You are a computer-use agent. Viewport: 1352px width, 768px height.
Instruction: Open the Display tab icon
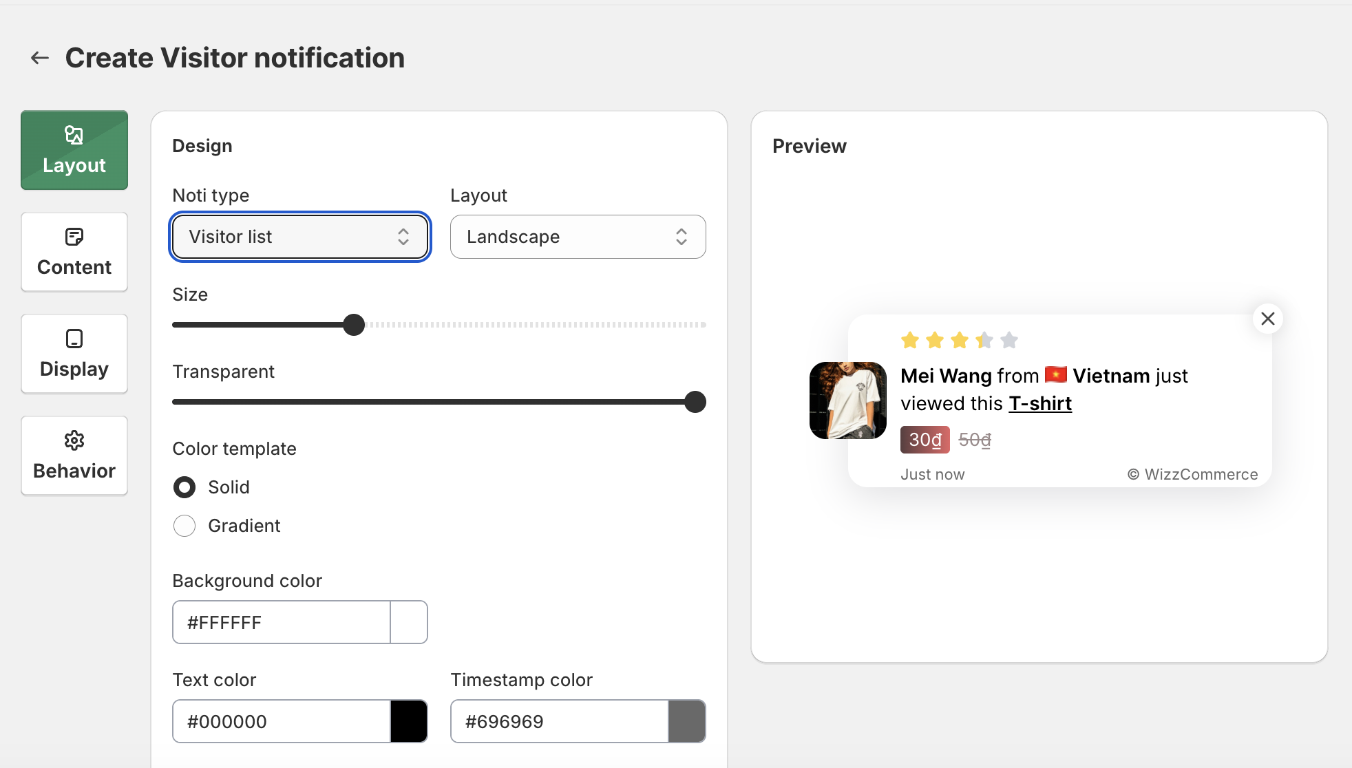click(x=74, y=339)
